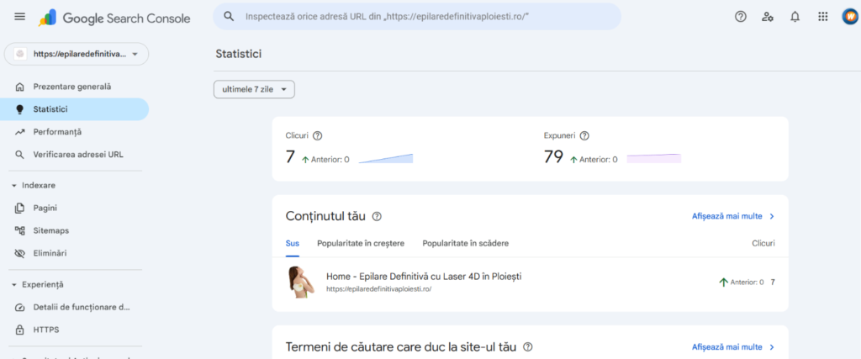Open the ultimele 7 zile date dropdown

pos(254,89)
